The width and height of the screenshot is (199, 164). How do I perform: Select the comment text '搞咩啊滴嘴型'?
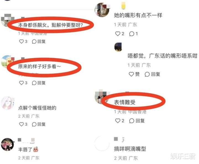[x=130, y=149]
